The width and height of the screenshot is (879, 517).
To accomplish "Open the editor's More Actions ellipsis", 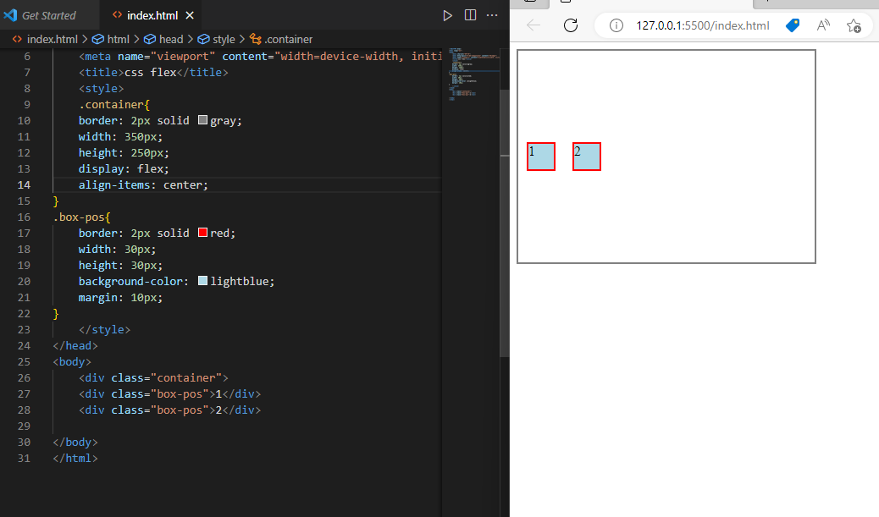I will tap(492, 15).
